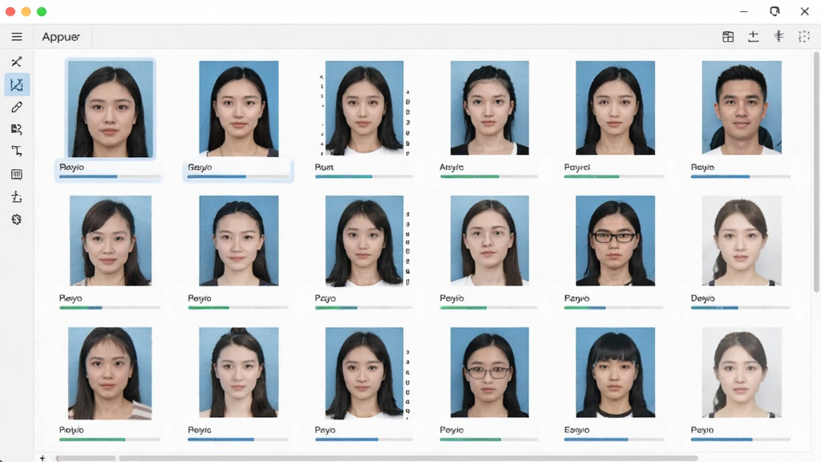This screenshot has width=821, height=462.
Task: Select the portrait of short-haired man
Action: 742,107
